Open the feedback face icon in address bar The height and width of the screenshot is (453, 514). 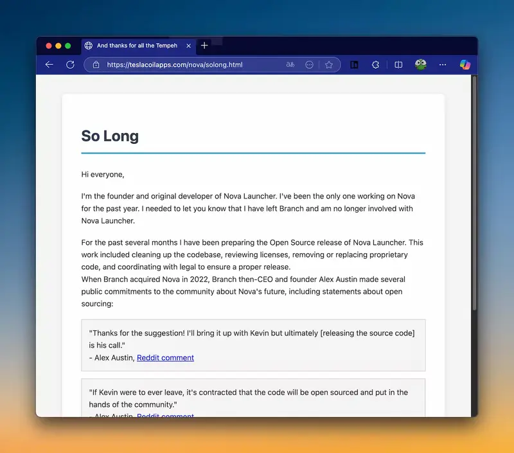click(309, 64)
